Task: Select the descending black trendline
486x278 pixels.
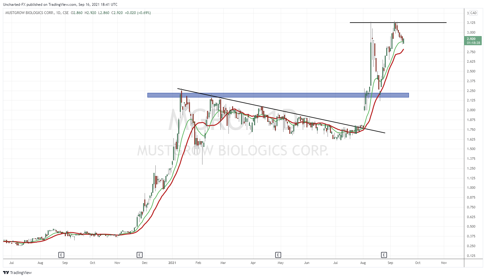Action: pyautogui.click(x=281, y=111)
